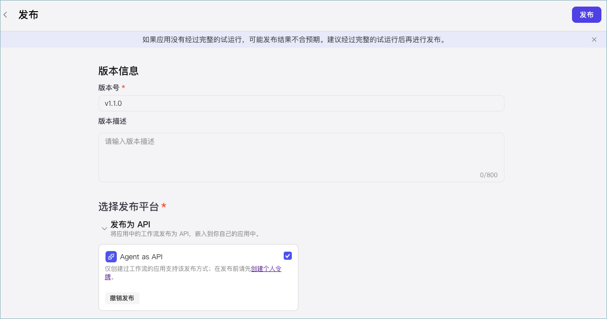Open the 创建个人令牌 link
Image resolution: width=607 pixels, height=319 pixels.
(266, 269)
